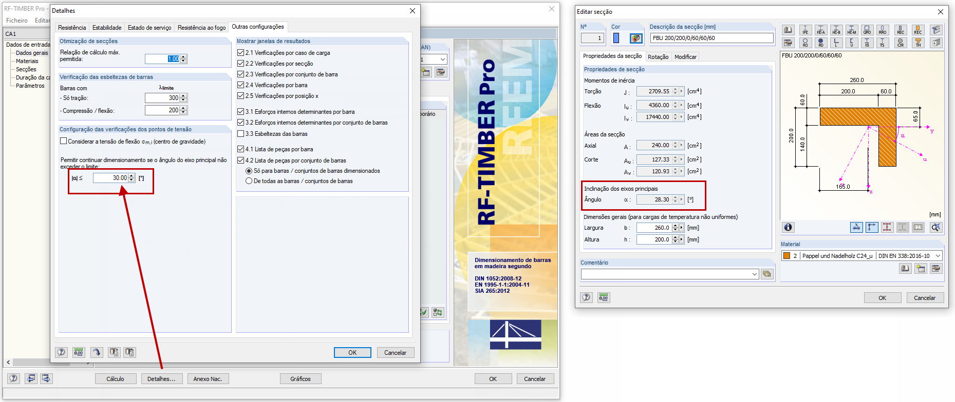Click the orange material color swatch

point(787,256)
